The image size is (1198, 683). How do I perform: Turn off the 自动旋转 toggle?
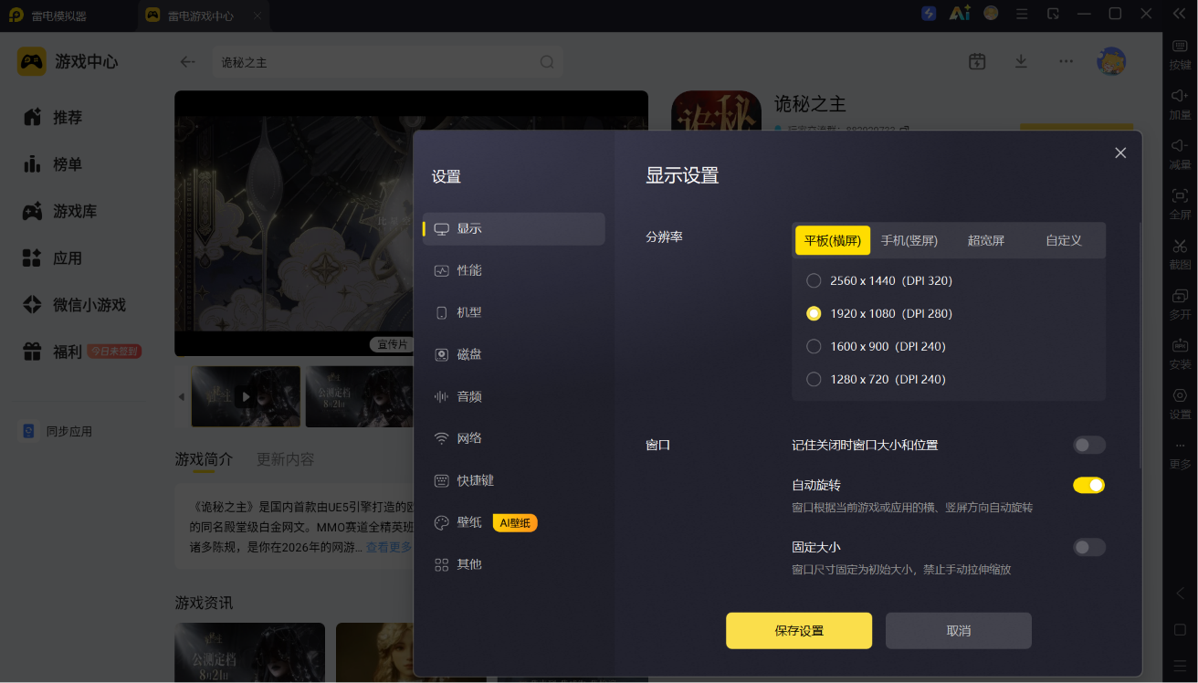point(1089,485)
